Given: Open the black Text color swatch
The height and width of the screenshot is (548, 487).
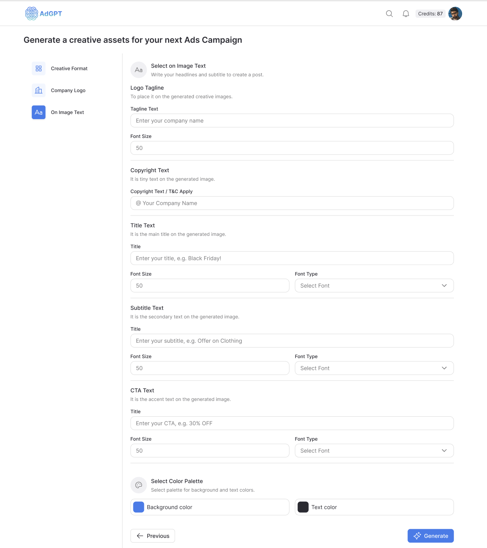Looking at the screenshot, I should (x=303, y=507).
